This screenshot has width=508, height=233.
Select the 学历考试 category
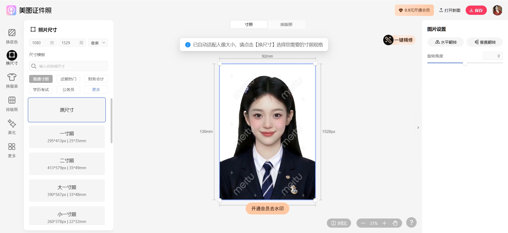click(41, 89)
